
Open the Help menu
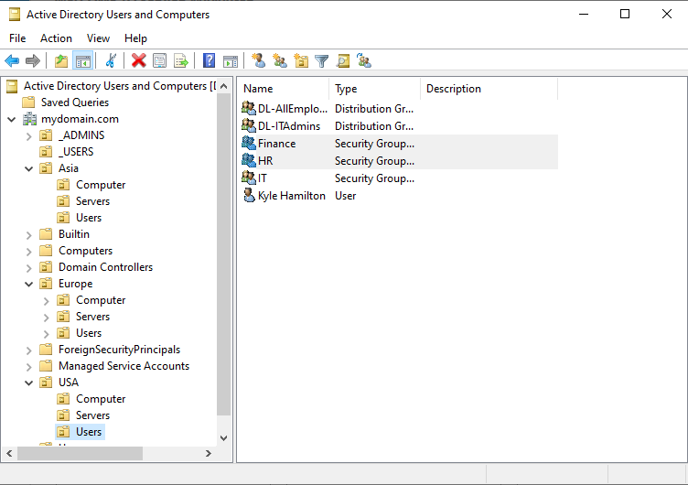135,38
